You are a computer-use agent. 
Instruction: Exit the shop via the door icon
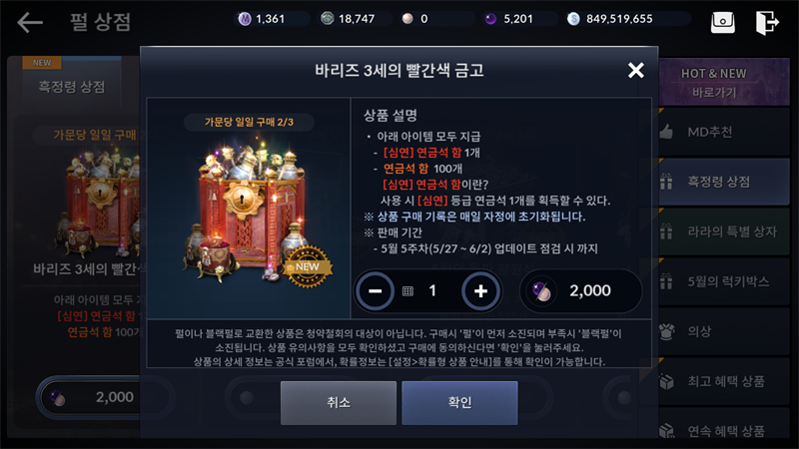click(767, 22)
